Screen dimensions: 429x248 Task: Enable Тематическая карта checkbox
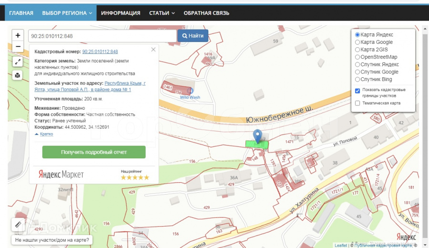pyautogui.click(x=357, y=103)
